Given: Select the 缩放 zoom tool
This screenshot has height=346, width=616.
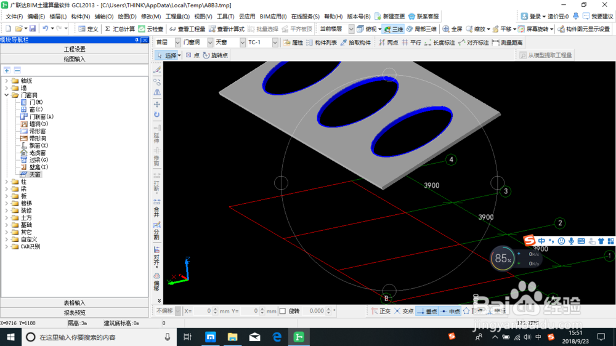Looking at the screenshot, I should click(x=476, y=29).
